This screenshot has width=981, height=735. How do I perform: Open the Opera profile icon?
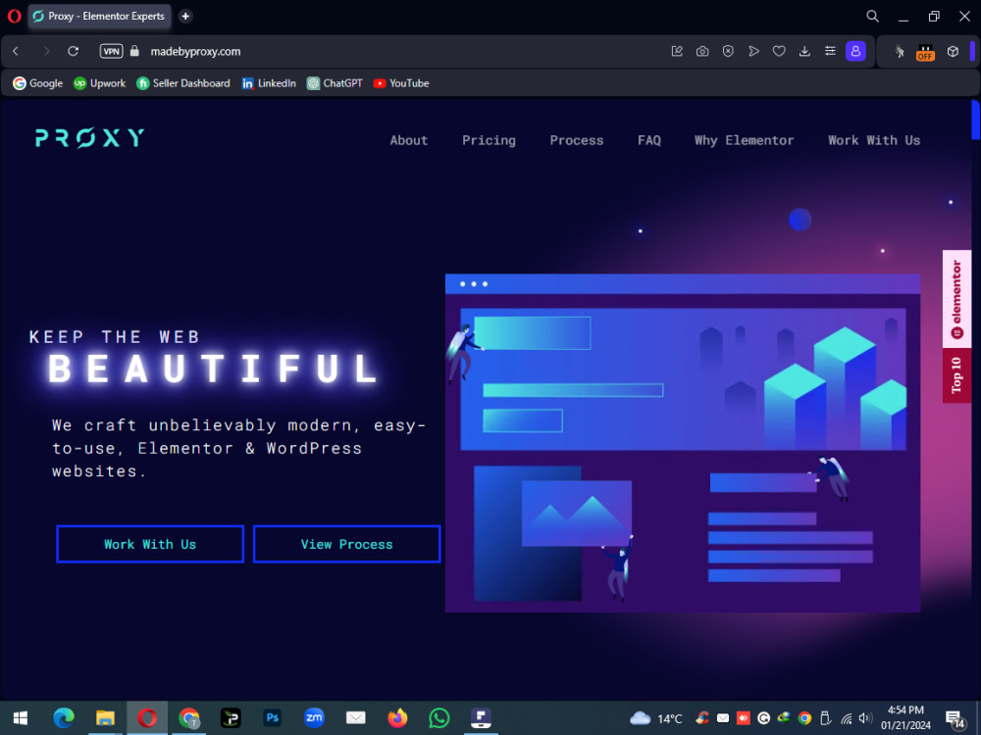pyautogui.click(x=855, y=51)
